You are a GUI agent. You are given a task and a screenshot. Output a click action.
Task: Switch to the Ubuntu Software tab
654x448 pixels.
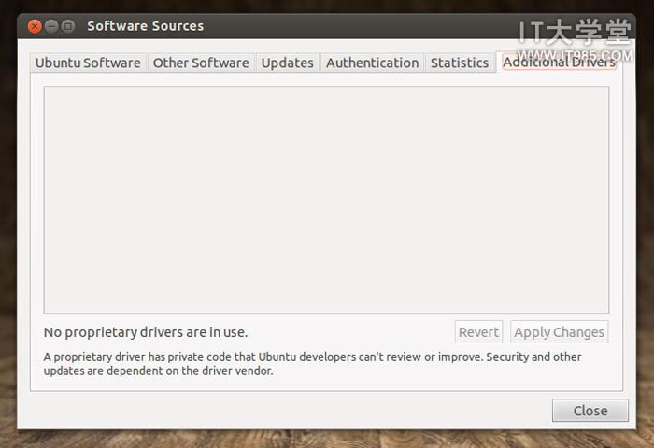tap(88, 63)
